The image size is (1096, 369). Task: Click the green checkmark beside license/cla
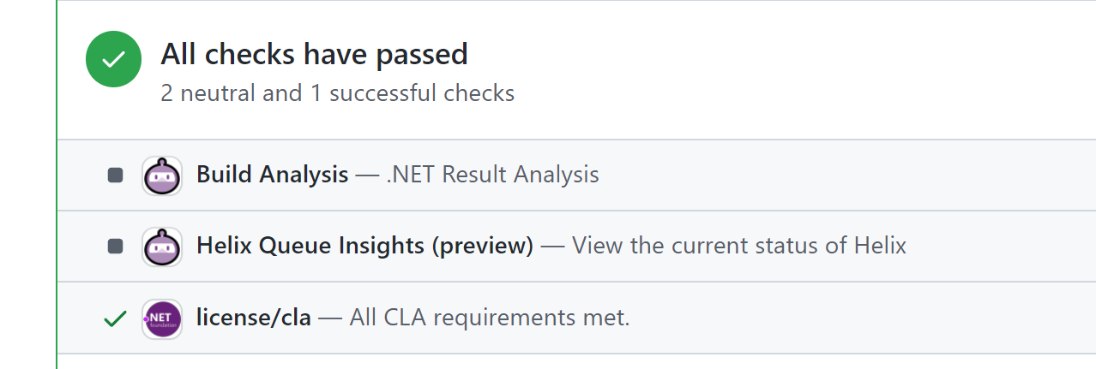click(x=115, y=318)
